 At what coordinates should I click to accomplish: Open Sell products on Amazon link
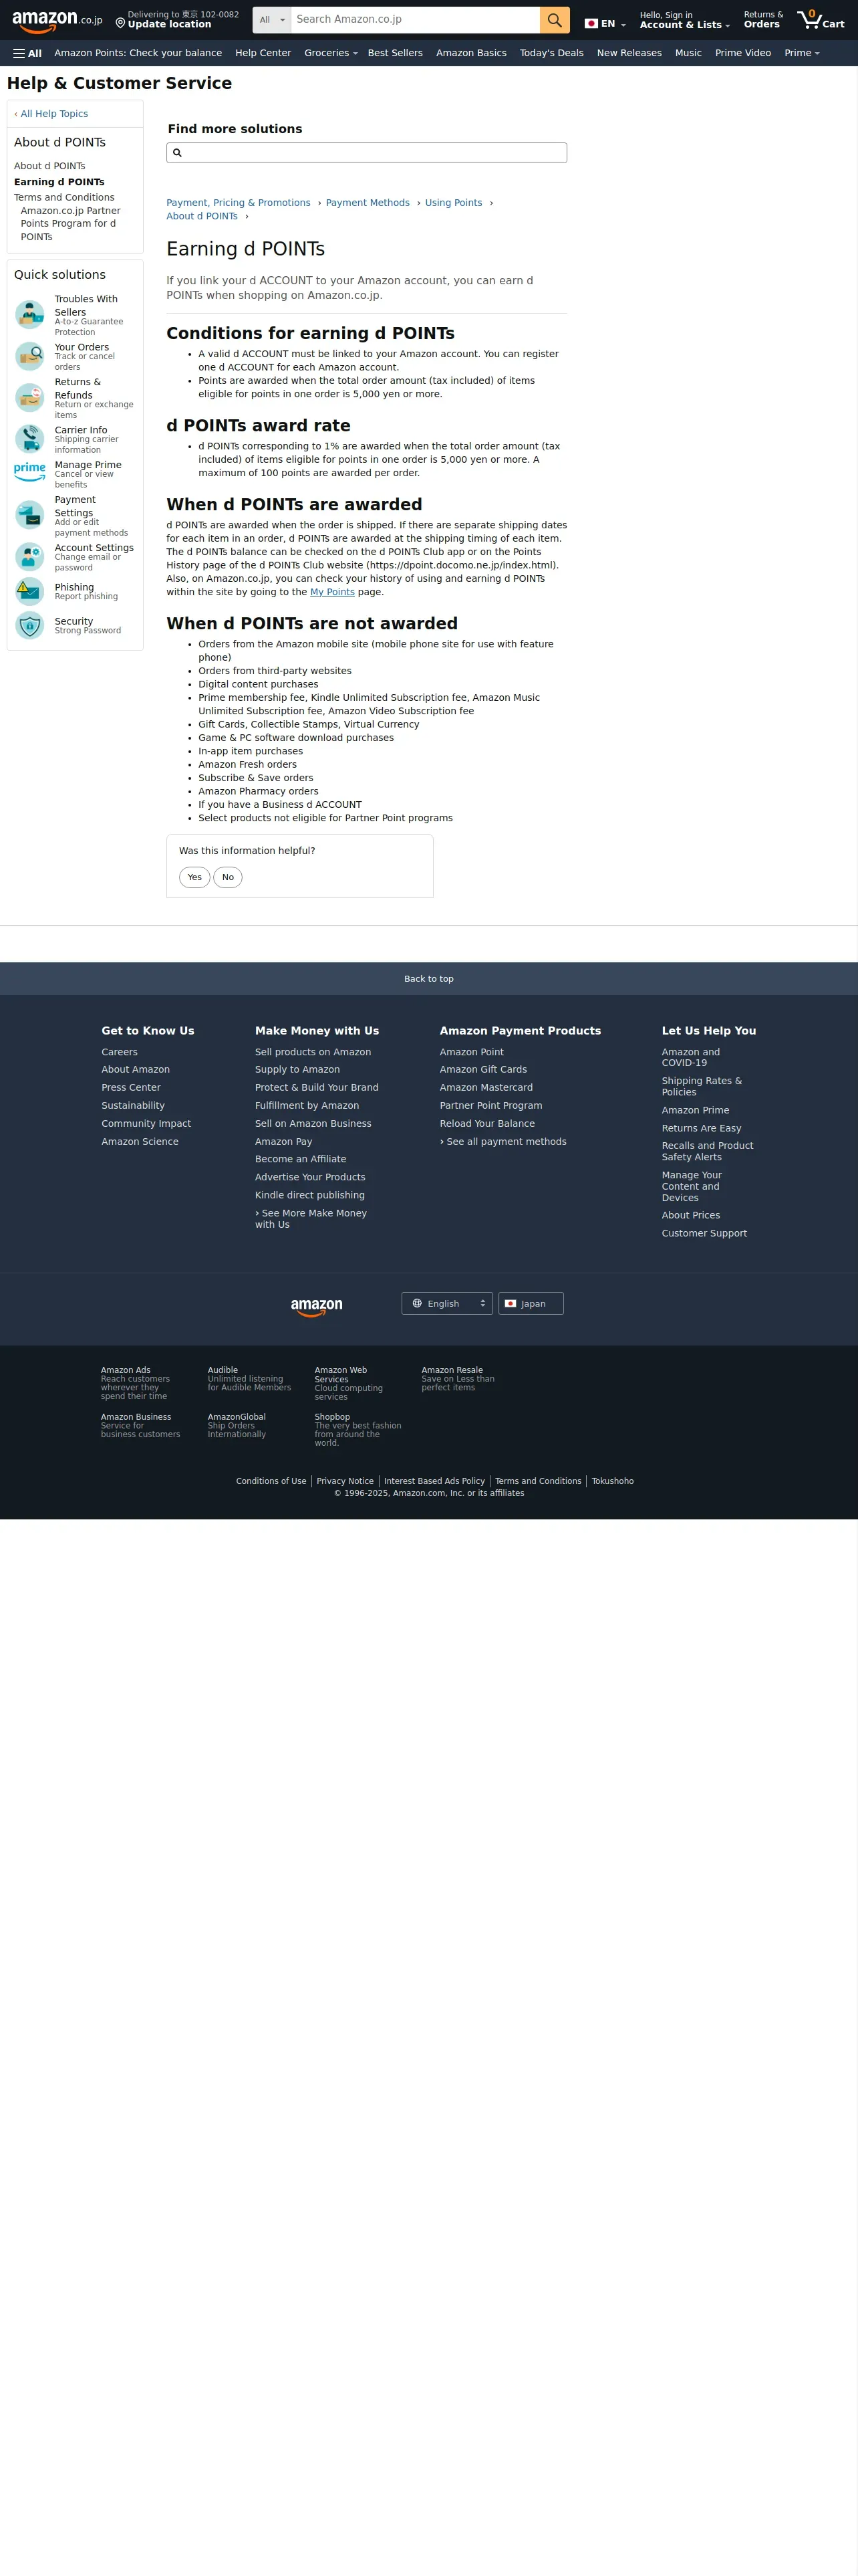point(313,1052)
